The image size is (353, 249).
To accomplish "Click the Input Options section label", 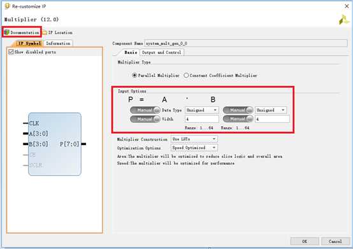I will pos(132,91).
